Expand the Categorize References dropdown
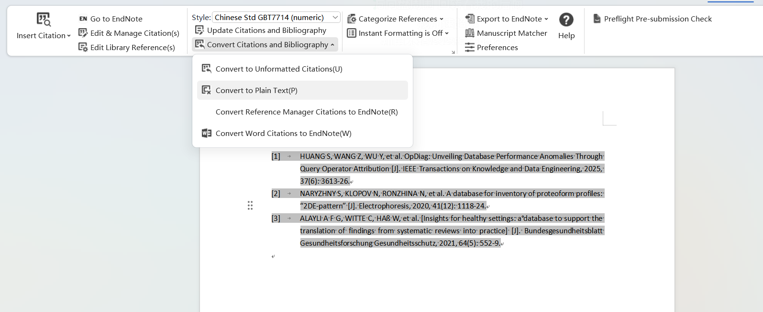The width and height of the screenshot is (763, 312). (441, 19)
